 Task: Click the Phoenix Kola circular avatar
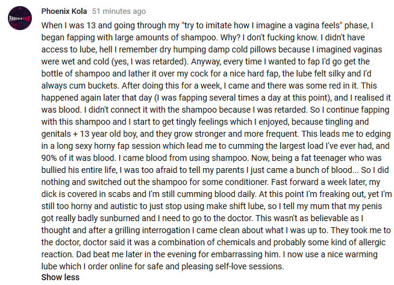coord(20,18)
